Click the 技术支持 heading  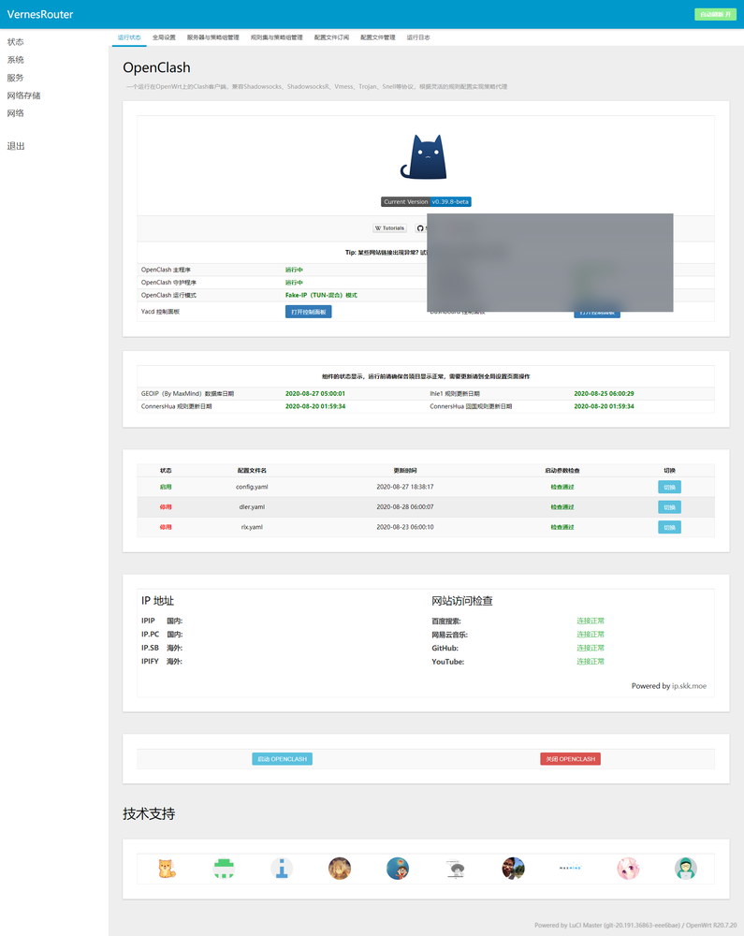click(x=149, y=813)
